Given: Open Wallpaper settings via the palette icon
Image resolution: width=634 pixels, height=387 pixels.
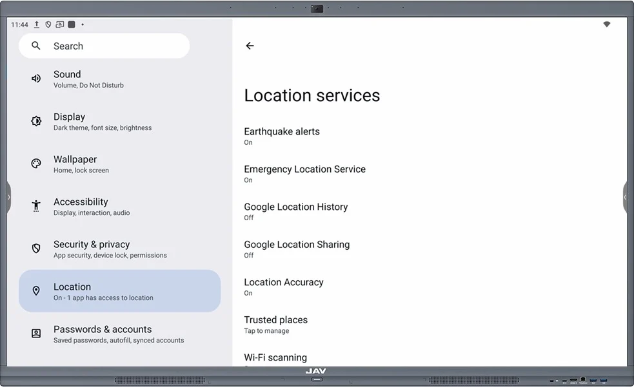Looking at the screenshot, I should (35, 163).
